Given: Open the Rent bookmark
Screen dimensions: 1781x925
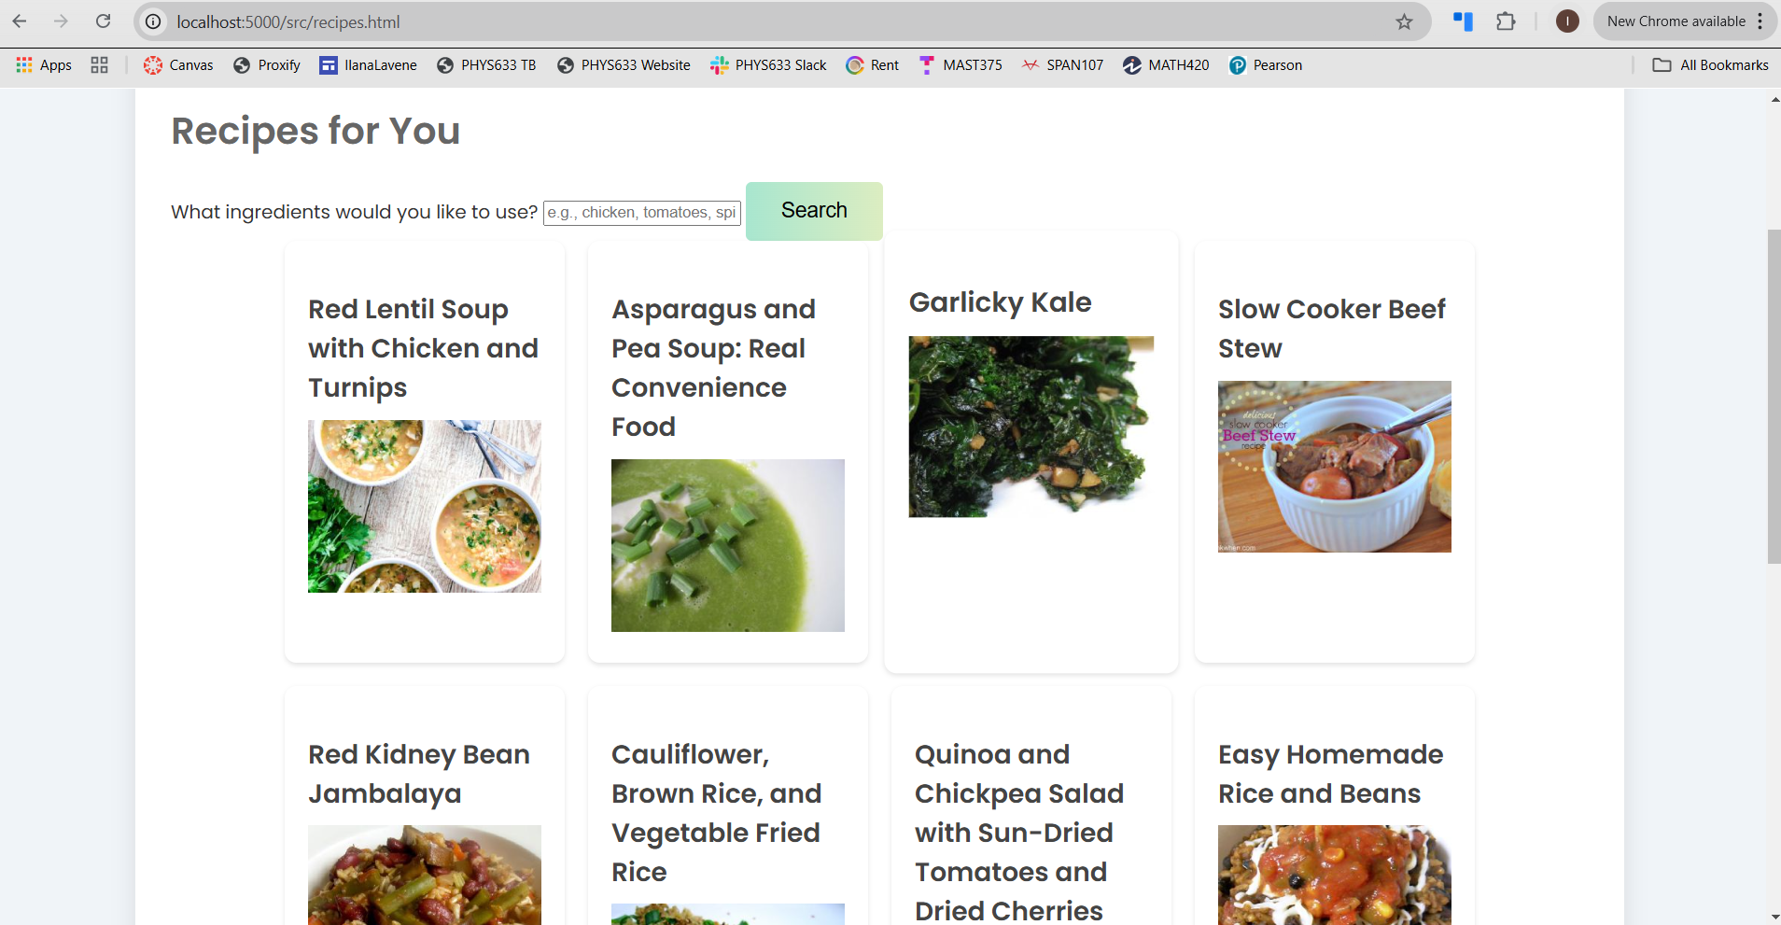Looking at the screenshot, I should click(873, 65).
